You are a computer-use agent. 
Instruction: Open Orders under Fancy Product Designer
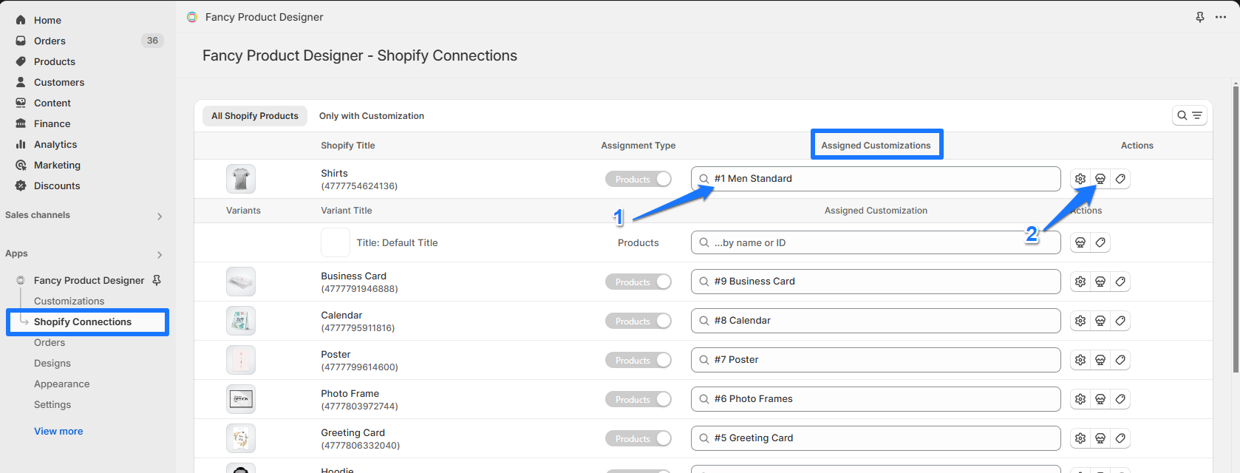coord(50,342)
